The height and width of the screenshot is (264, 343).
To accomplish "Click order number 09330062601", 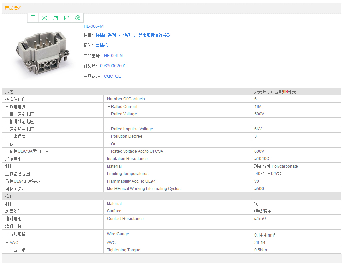I will (x=113, y=66).
